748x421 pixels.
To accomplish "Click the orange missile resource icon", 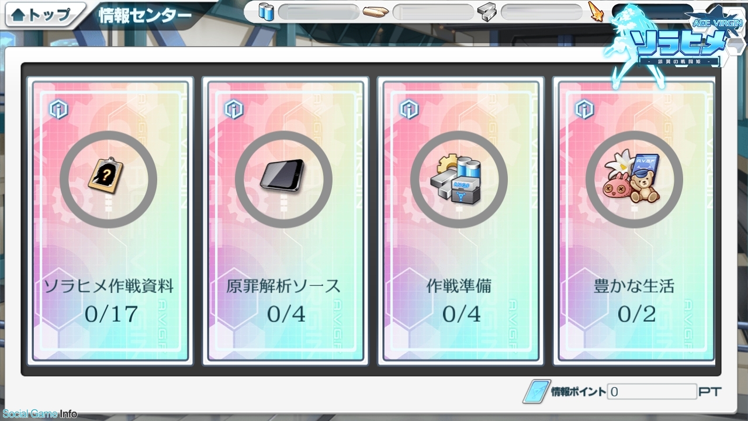I will 595,12.
